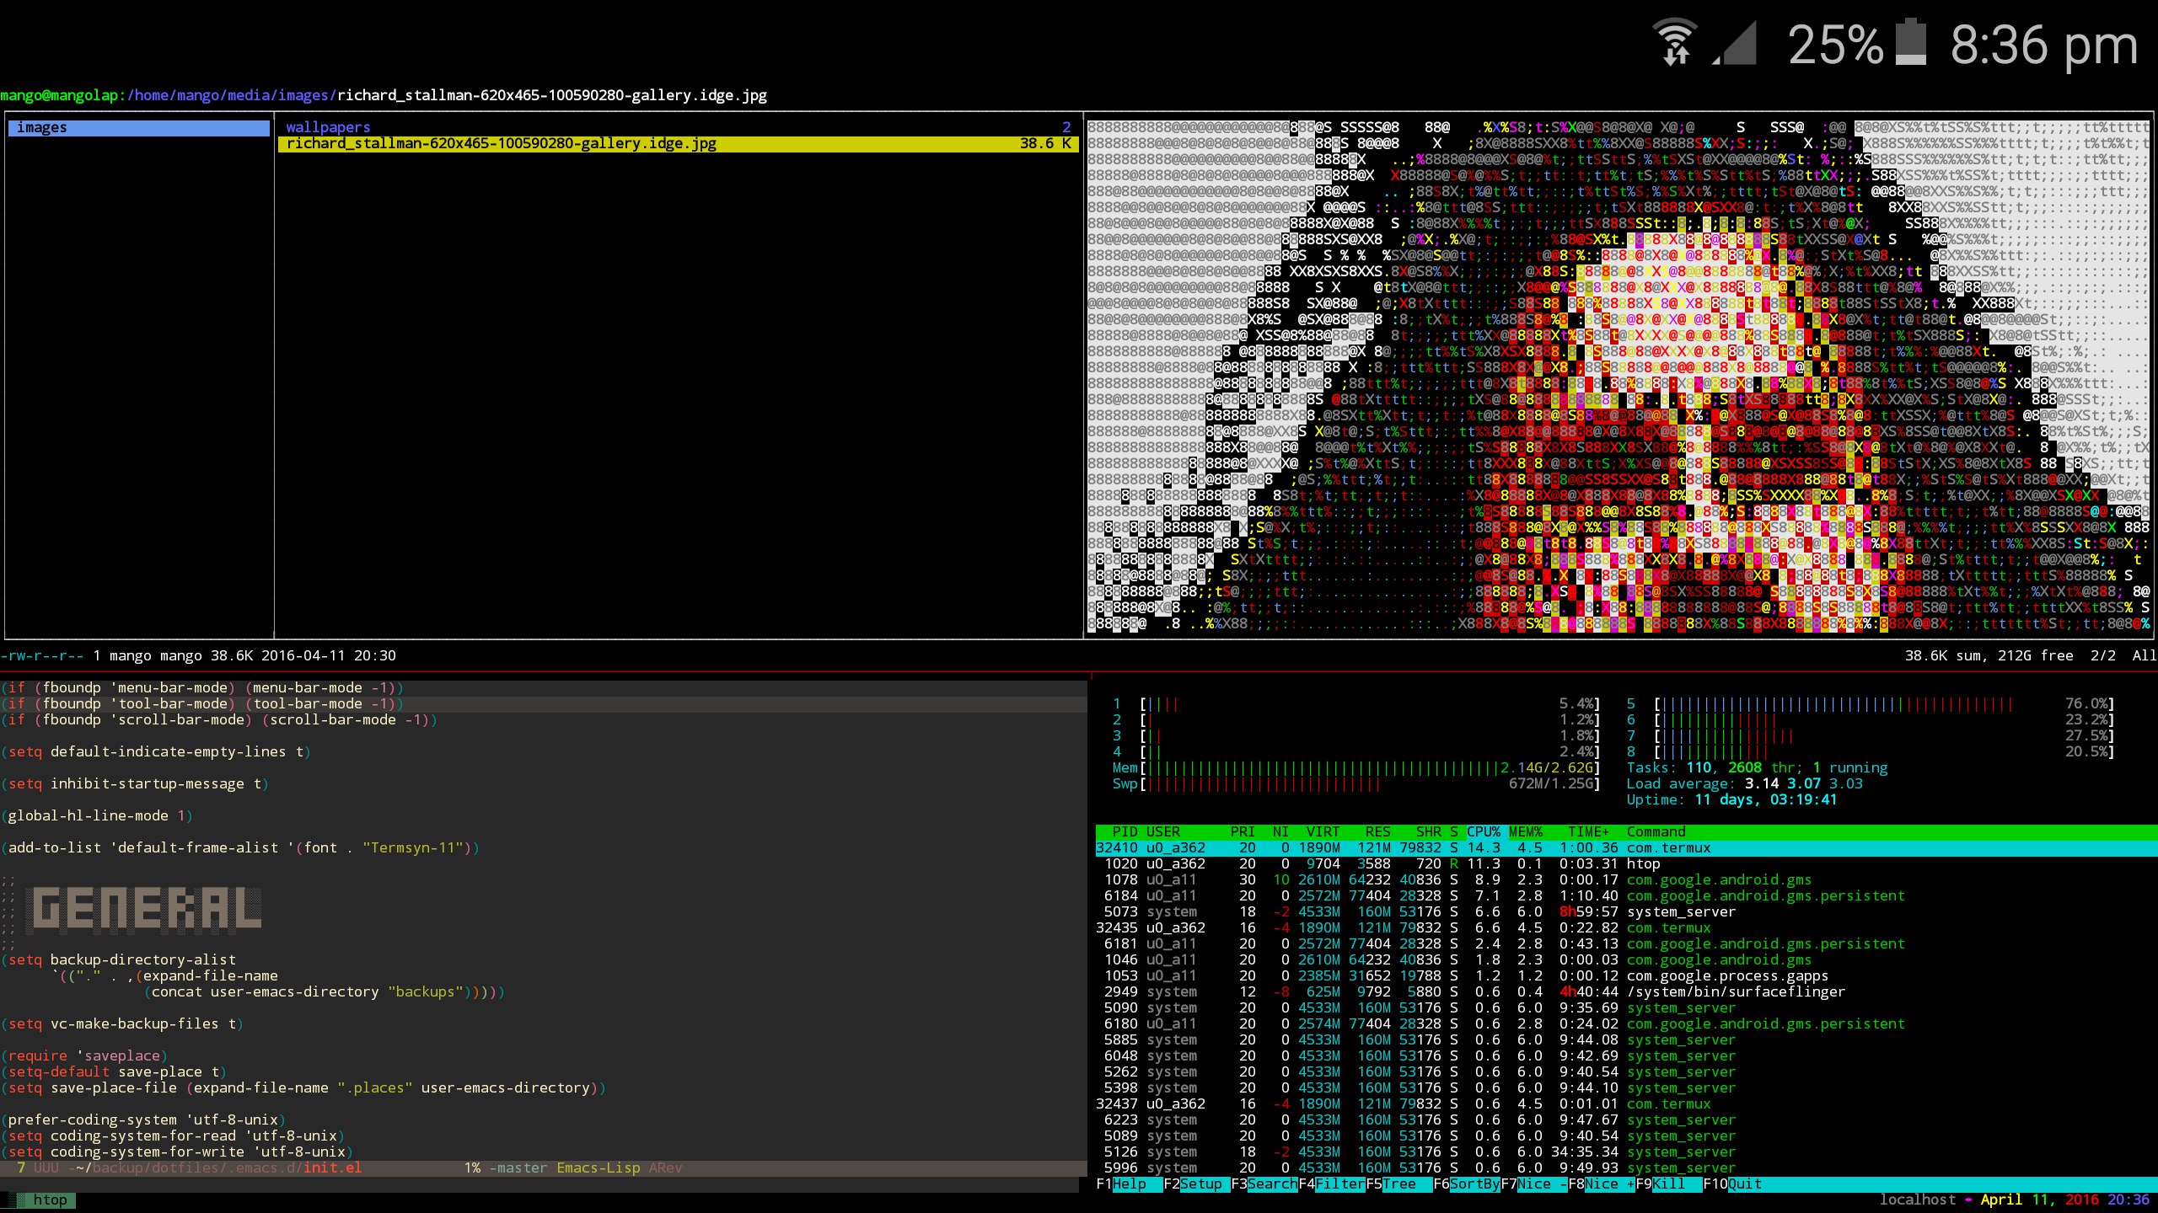Select PID 5073 system_server row
2158x1213 pixels.
[1627, 911]
